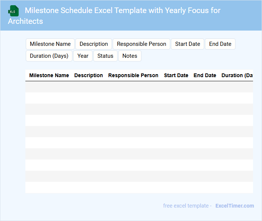Click the End Date column header
Viewport: 262px width, 221px height.
pyautogui.click(x=205, y=75)
